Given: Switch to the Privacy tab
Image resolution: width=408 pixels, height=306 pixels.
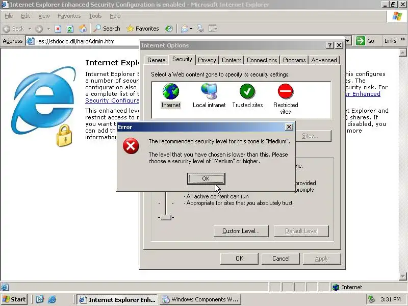Looking at the screenshot, I should point(207,60).
